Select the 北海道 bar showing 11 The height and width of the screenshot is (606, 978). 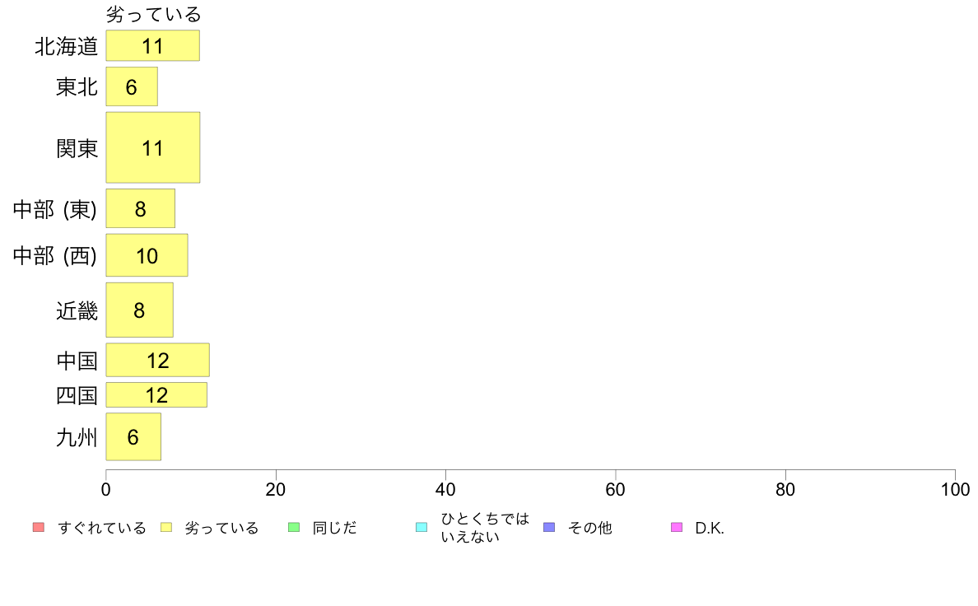tap(153, 45)
